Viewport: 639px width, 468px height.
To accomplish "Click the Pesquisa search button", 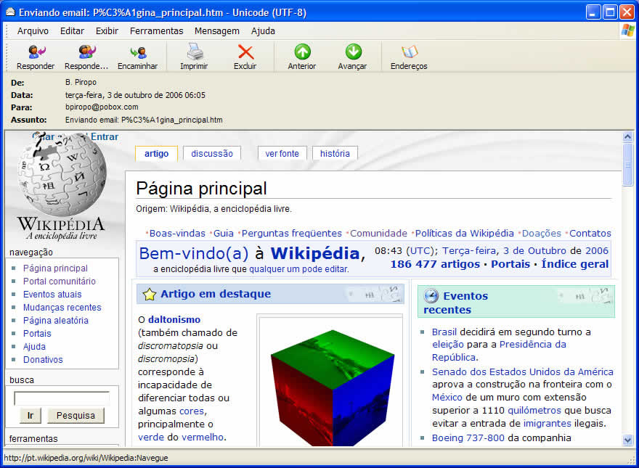I will click(x=76, y=416).
